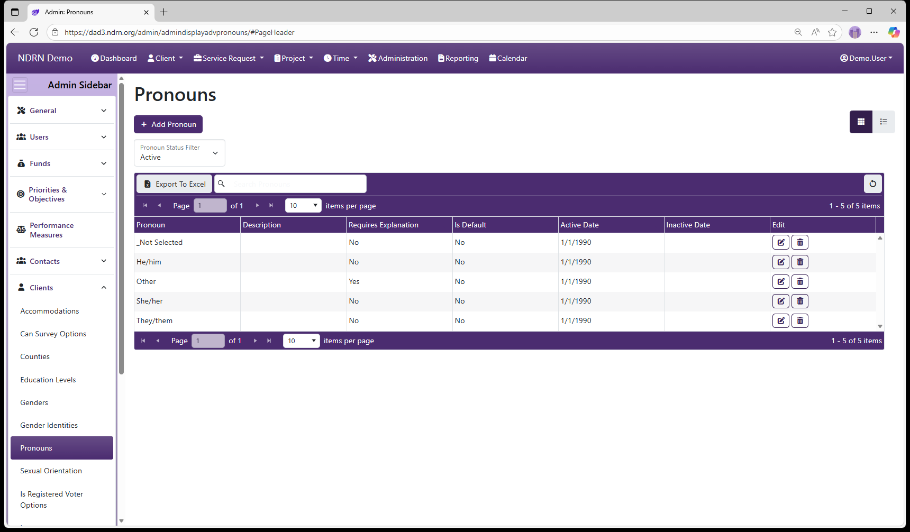Edit the _Not Selected pronoun row
The image size is (910, 532).
pyautogui.click(x=780, y=242)
